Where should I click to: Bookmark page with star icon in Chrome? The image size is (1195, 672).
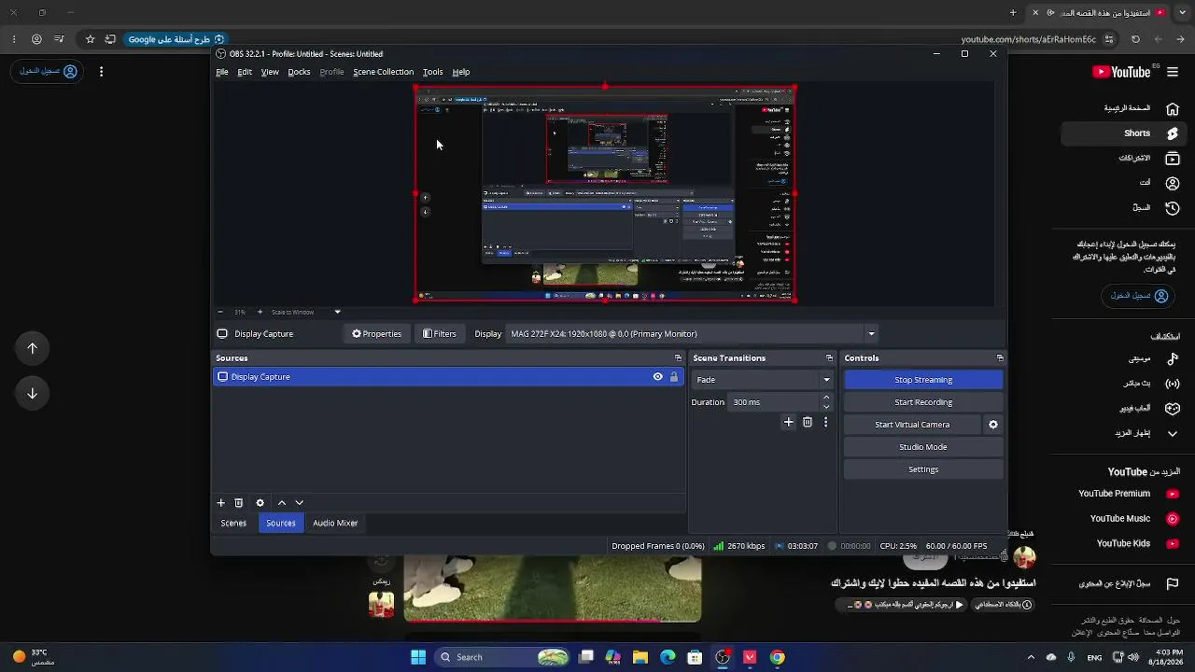point(90,39)
